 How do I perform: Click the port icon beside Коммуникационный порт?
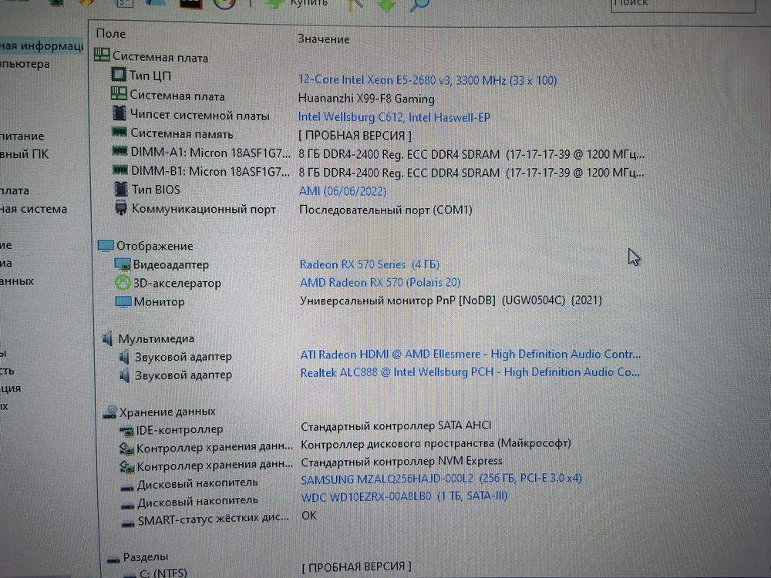pos(120,208)
